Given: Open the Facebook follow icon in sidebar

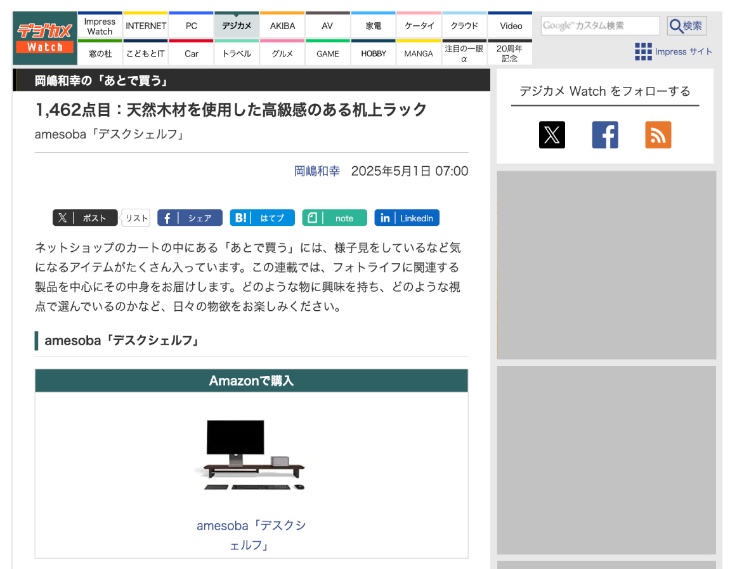Looking at the screenshot, I should [605, 135].
